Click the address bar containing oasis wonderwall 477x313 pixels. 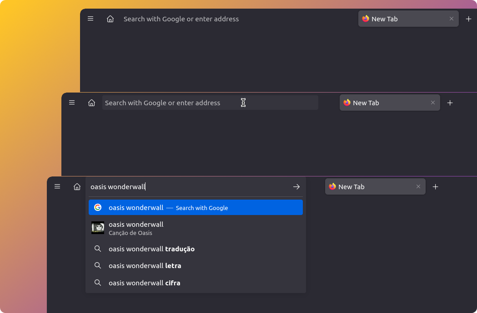189,187
